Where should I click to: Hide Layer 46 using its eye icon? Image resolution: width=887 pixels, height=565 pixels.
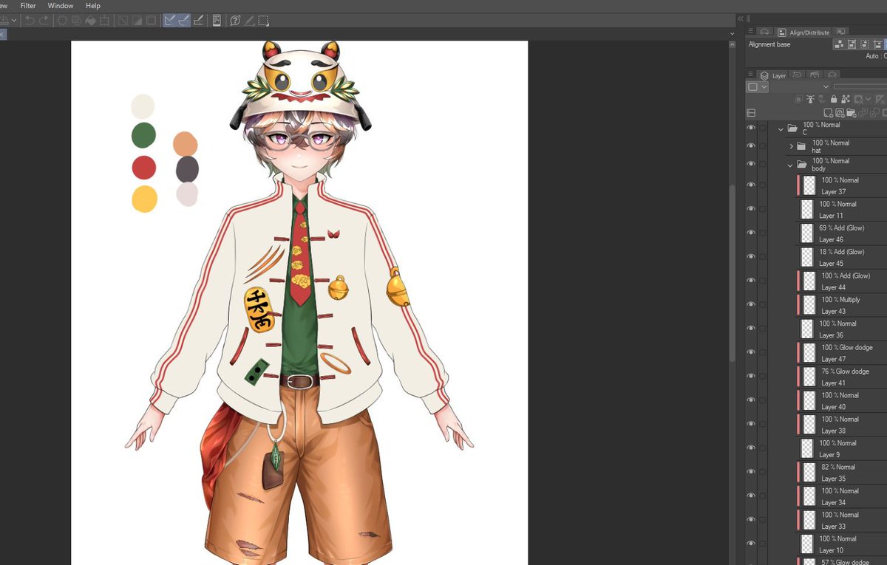751,233
